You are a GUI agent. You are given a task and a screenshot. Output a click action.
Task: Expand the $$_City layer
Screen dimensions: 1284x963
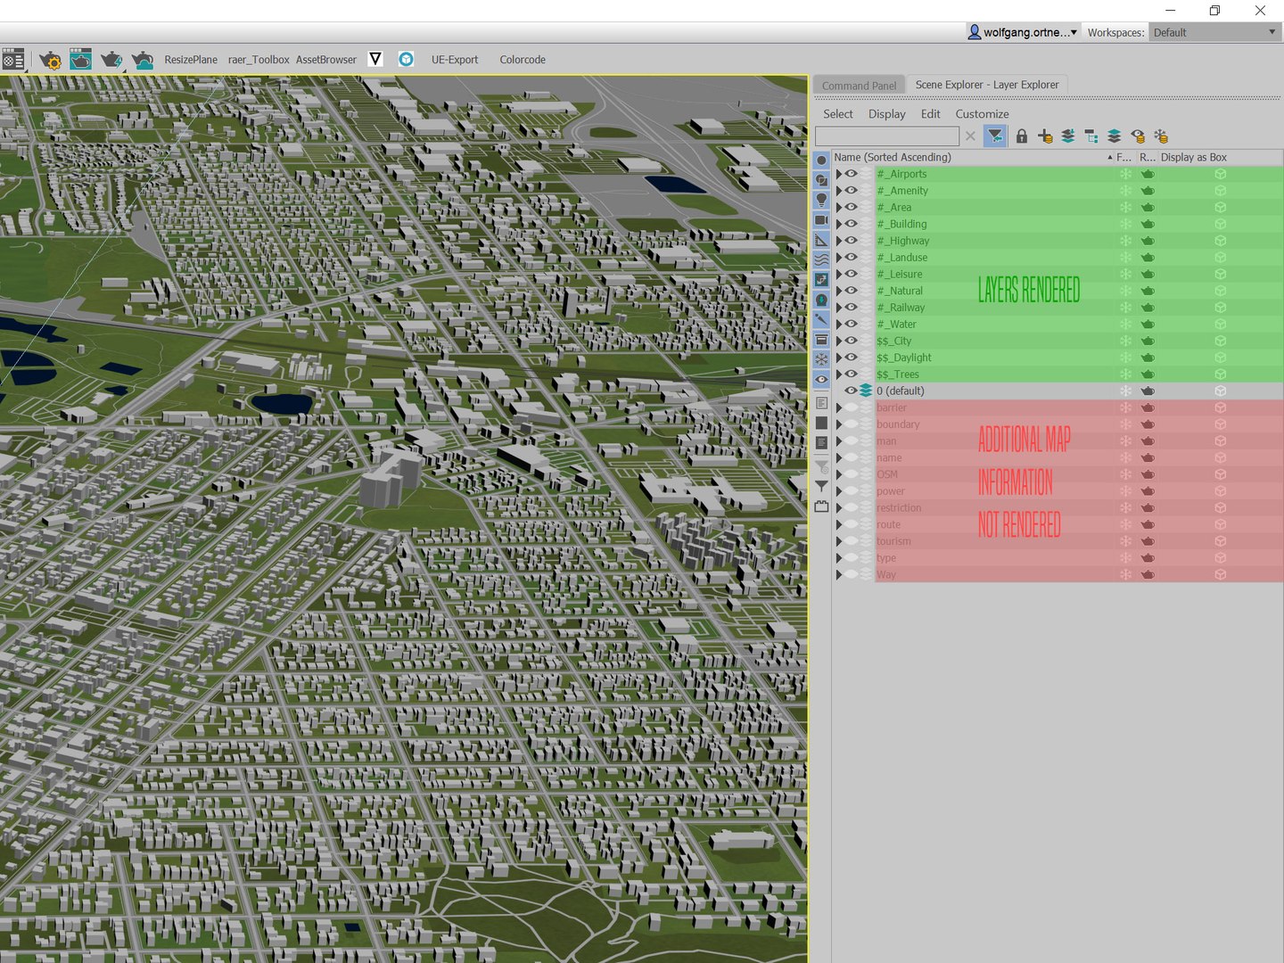coord(839,341)
